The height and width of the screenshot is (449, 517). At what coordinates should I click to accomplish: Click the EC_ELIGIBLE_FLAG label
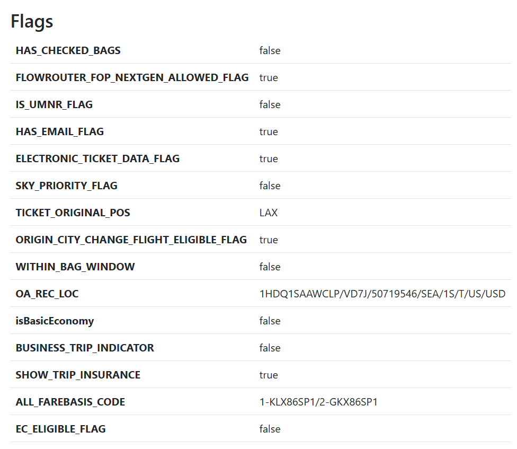coord(60,429)
